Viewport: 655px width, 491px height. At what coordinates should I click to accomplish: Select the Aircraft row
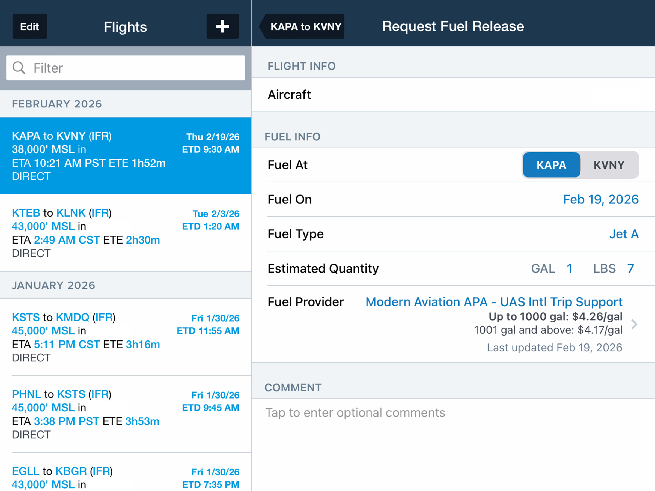453,95
